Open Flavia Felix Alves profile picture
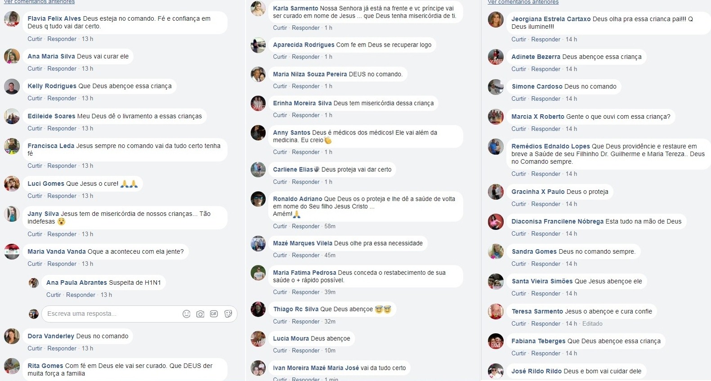 (12, 19)
